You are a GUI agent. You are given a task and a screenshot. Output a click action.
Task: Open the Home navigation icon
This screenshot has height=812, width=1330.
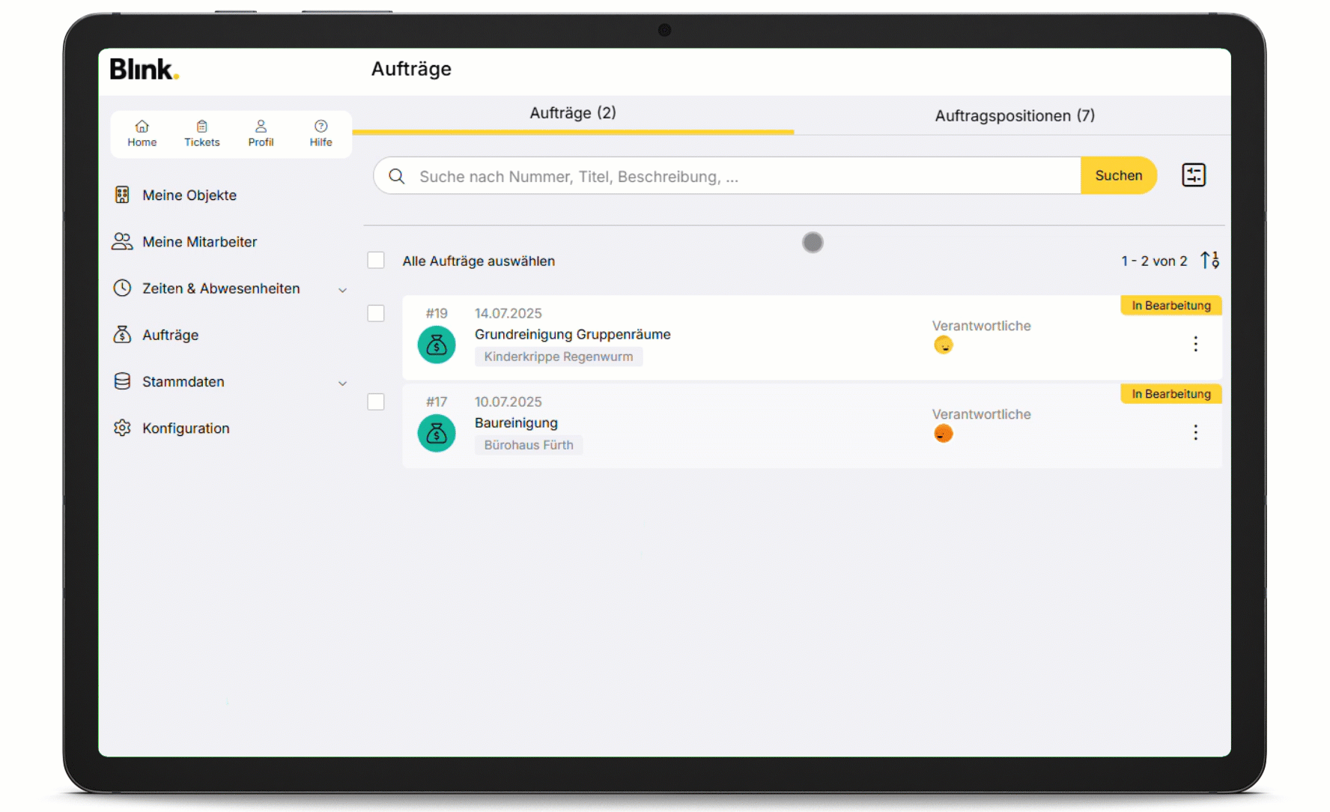coord(142,133)
